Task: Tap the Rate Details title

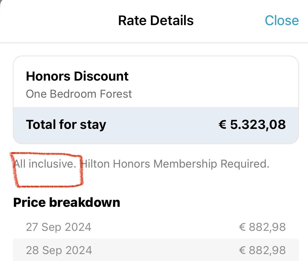Action: point(156,21)
